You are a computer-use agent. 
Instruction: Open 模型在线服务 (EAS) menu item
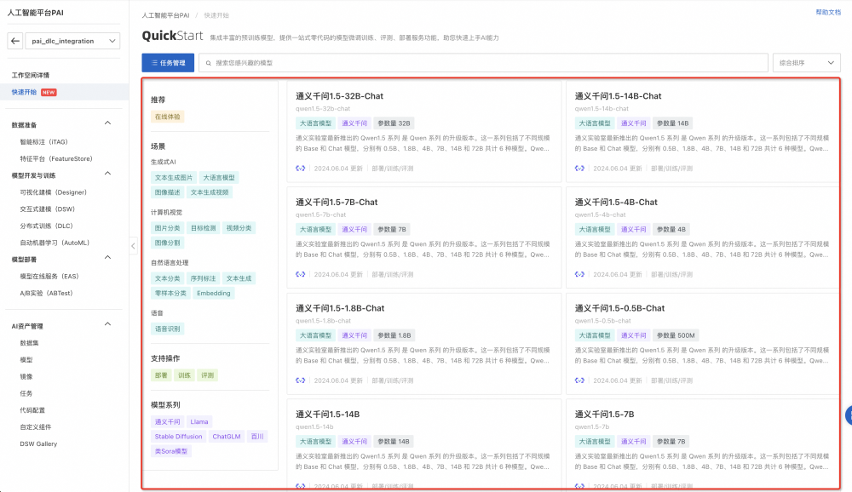tap(49, 277)
